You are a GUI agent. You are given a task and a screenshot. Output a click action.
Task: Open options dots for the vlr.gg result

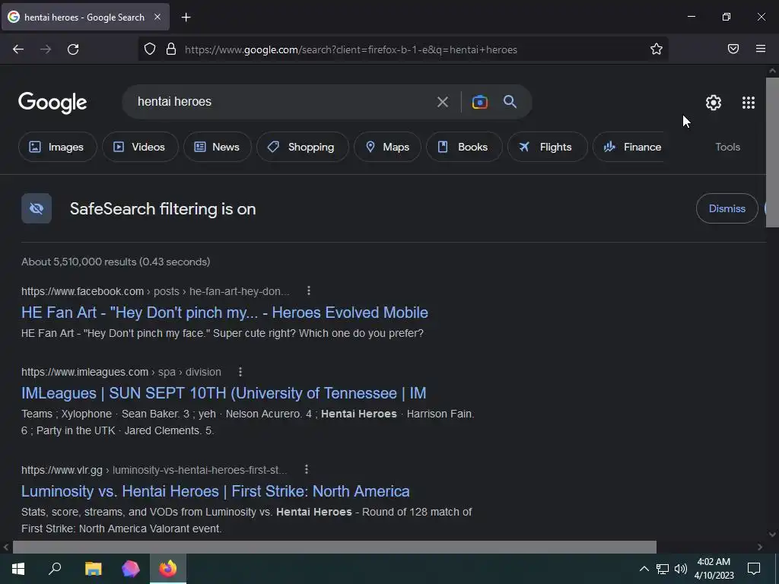[x=307, y=469]
